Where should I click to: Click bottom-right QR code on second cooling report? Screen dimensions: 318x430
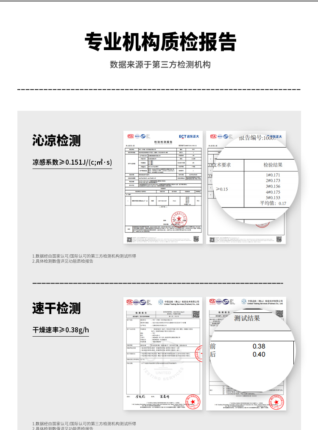(279, 239)
